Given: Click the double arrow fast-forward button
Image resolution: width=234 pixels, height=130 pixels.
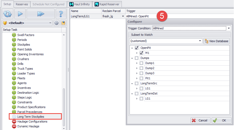Looking at the screenshot, I should click(41, 14).
